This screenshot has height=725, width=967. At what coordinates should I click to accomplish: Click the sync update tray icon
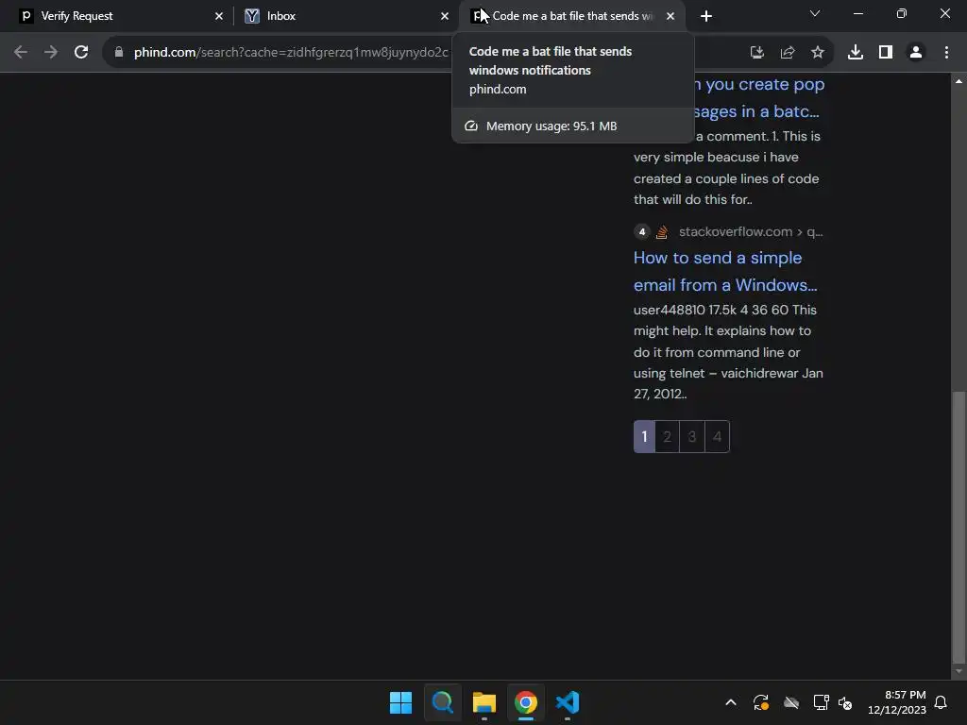761,702
